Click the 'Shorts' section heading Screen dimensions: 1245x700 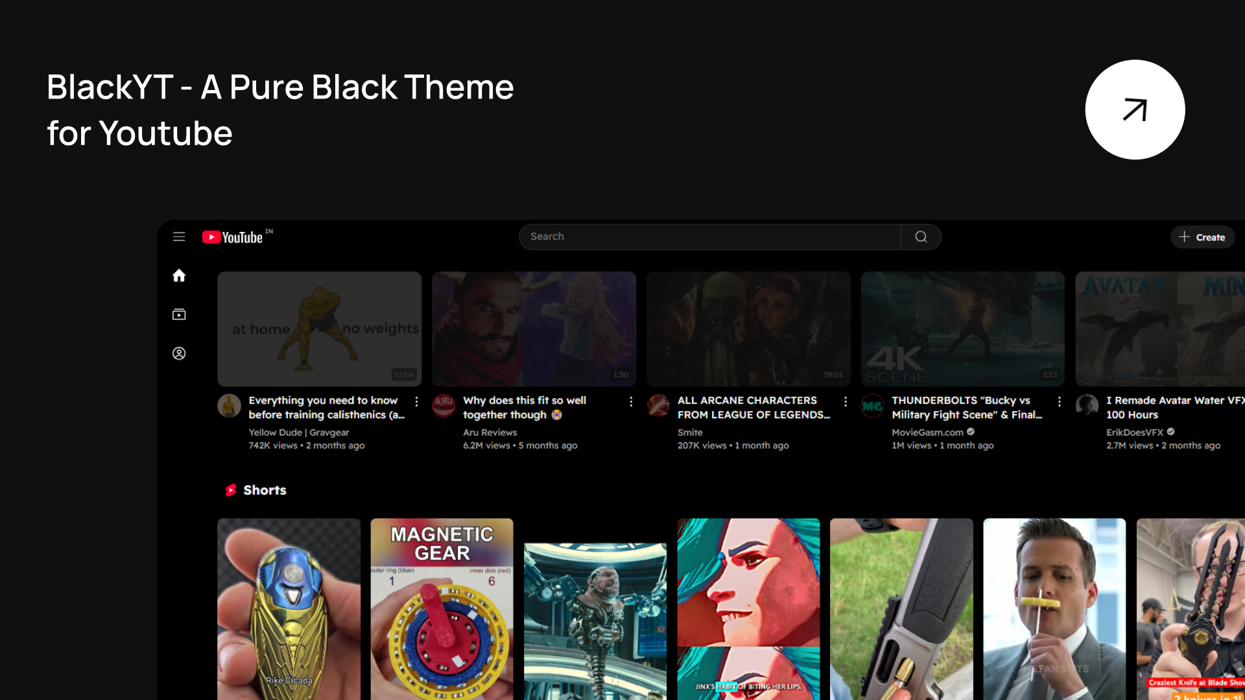click(265, 491)
